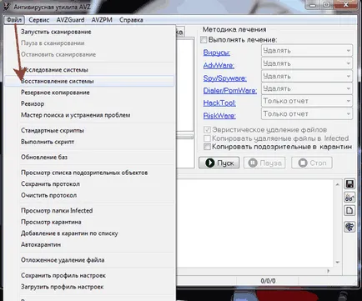Open the RiskWare Только отчет dropdown

[x=307, y=113]
